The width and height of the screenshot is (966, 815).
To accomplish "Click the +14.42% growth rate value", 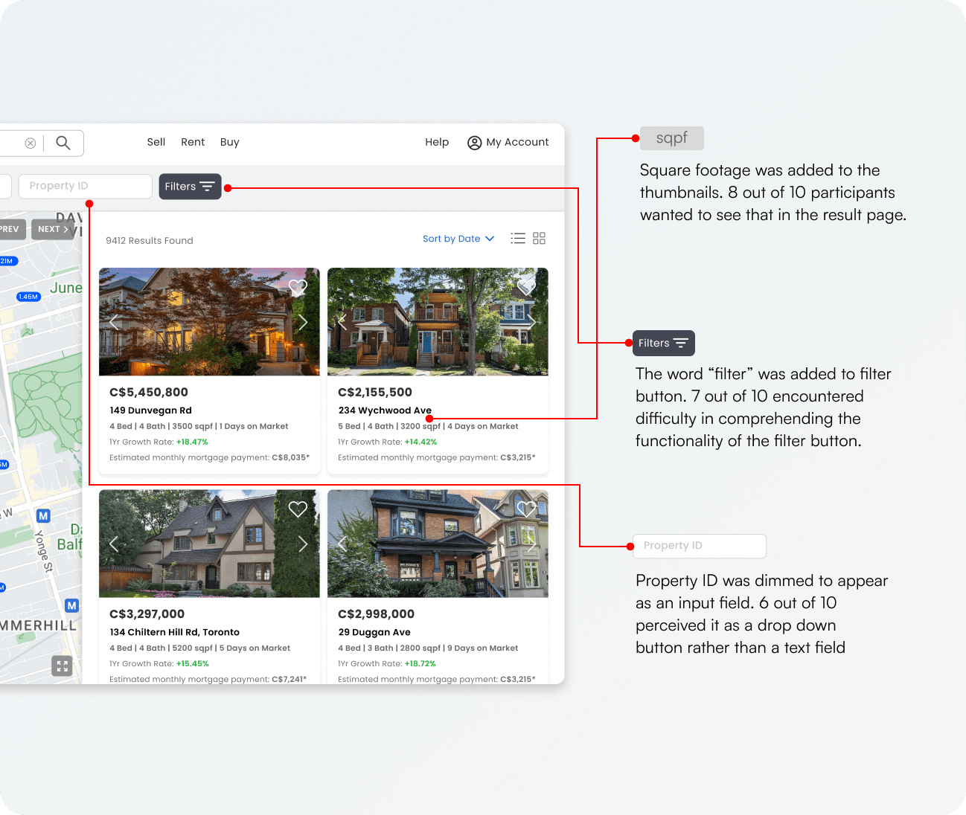I will [421, 442].
